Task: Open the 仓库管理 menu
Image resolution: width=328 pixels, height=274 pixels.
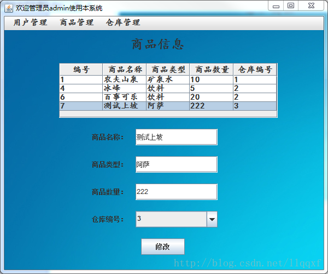Action: (x=123, y=22)
